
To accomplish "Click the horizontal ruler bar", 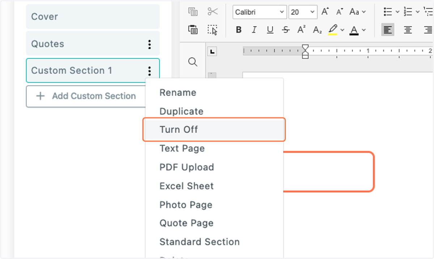I will 338,51.
